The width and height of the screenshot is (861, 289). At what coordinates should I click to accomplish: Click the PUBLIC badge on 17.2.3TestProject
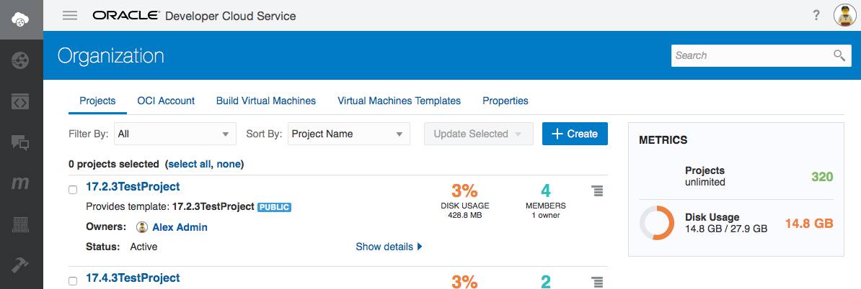coord(274,208)
